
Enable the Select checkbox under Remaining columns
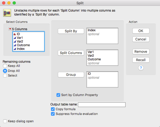(5, 75)
